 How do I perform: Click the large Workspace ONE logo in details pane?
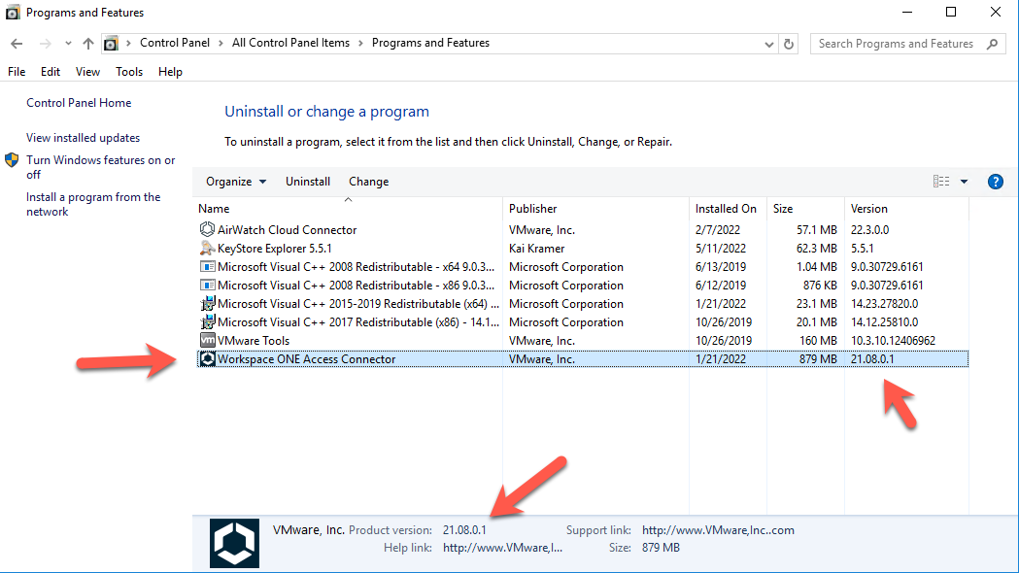point(235,543)
